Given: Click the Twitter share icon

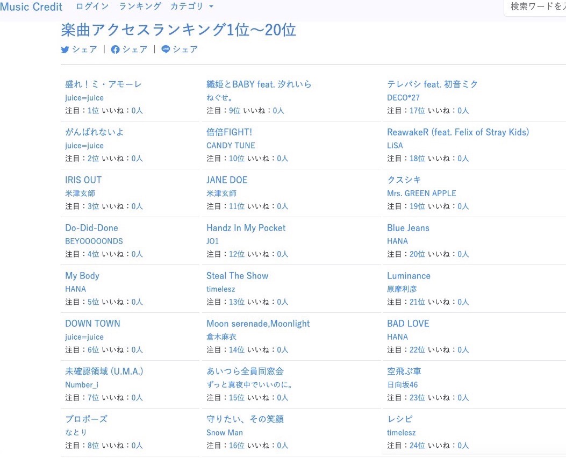Looking at the screenshot, I should click(65, 49).
